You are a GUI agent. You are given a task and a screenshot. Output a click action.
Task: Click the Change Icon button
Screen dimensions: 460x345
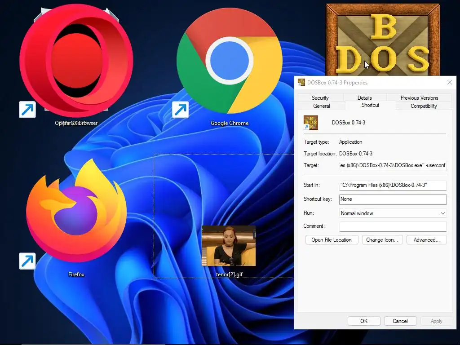[x=382, y=240]
